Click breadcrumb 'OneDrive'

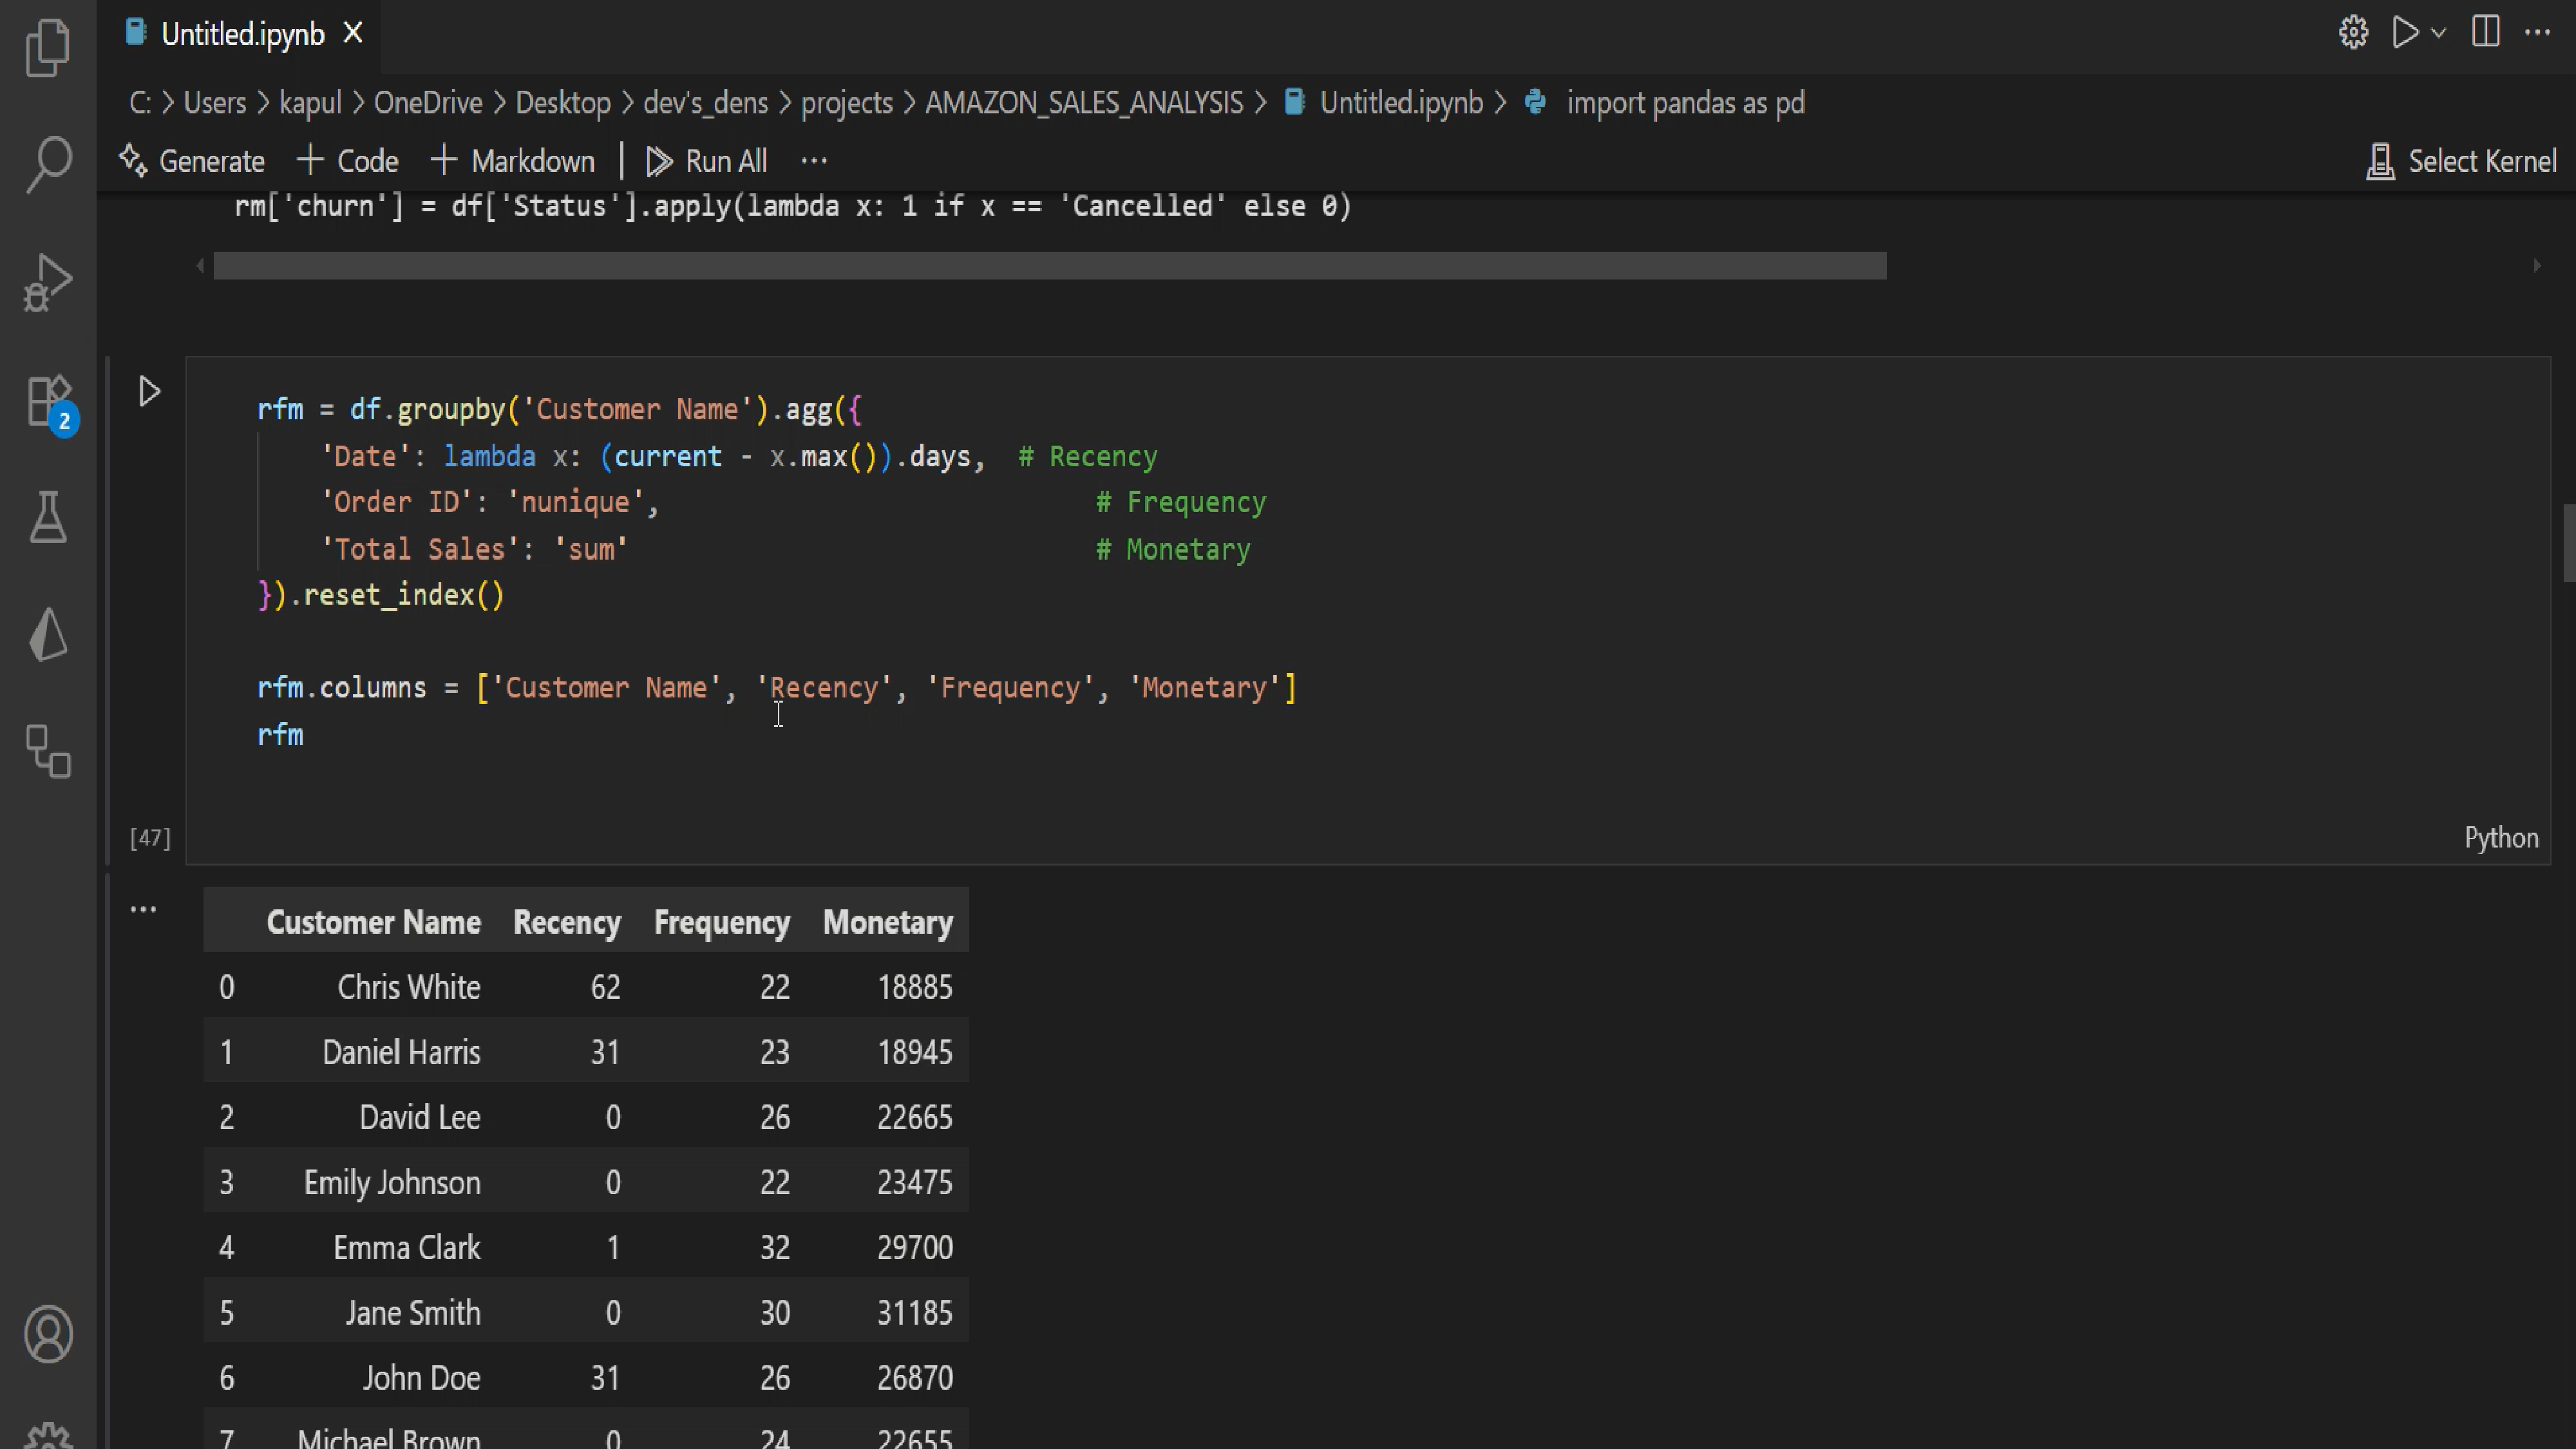point(428,103)
